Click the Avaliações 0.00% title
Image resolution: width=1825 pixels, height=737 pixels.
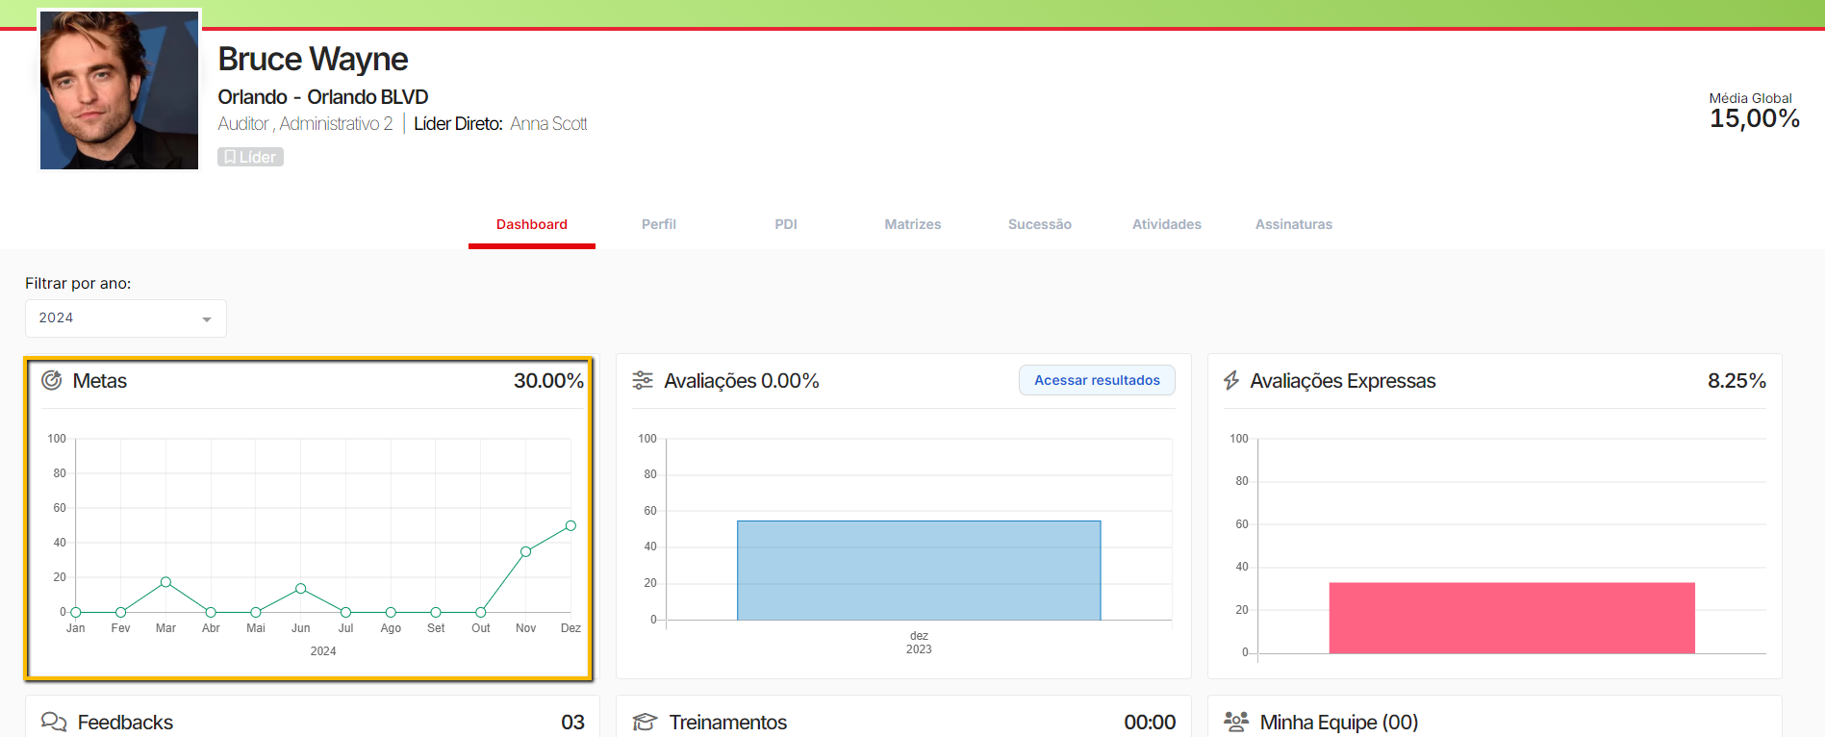tap(742, 381)
